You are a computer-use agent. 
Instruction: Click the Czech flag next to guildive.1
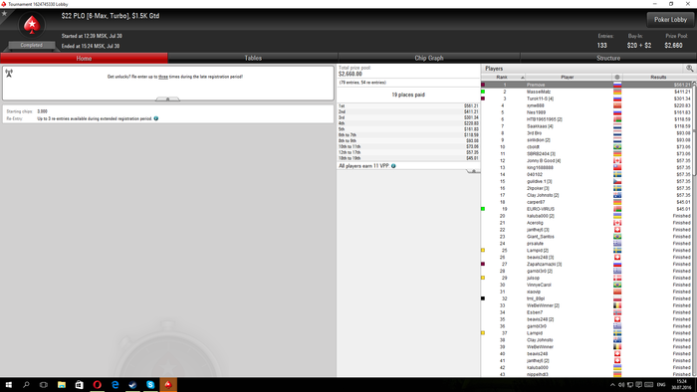coord(617,181)
